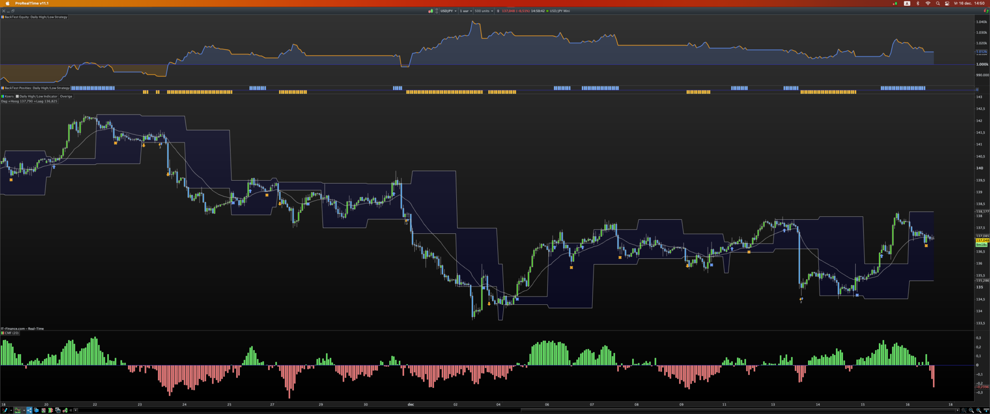Open the chart comments bubble icon
The width and height of the screenshot is (990, 414).
point(36,410)
